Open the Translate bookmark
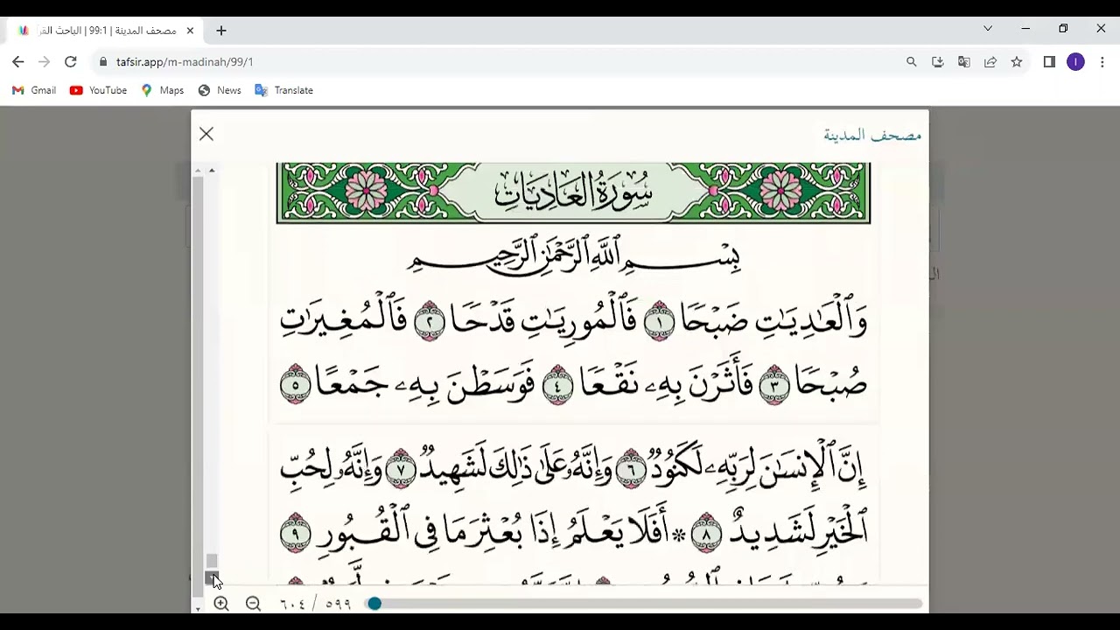 tap(284, 90)
